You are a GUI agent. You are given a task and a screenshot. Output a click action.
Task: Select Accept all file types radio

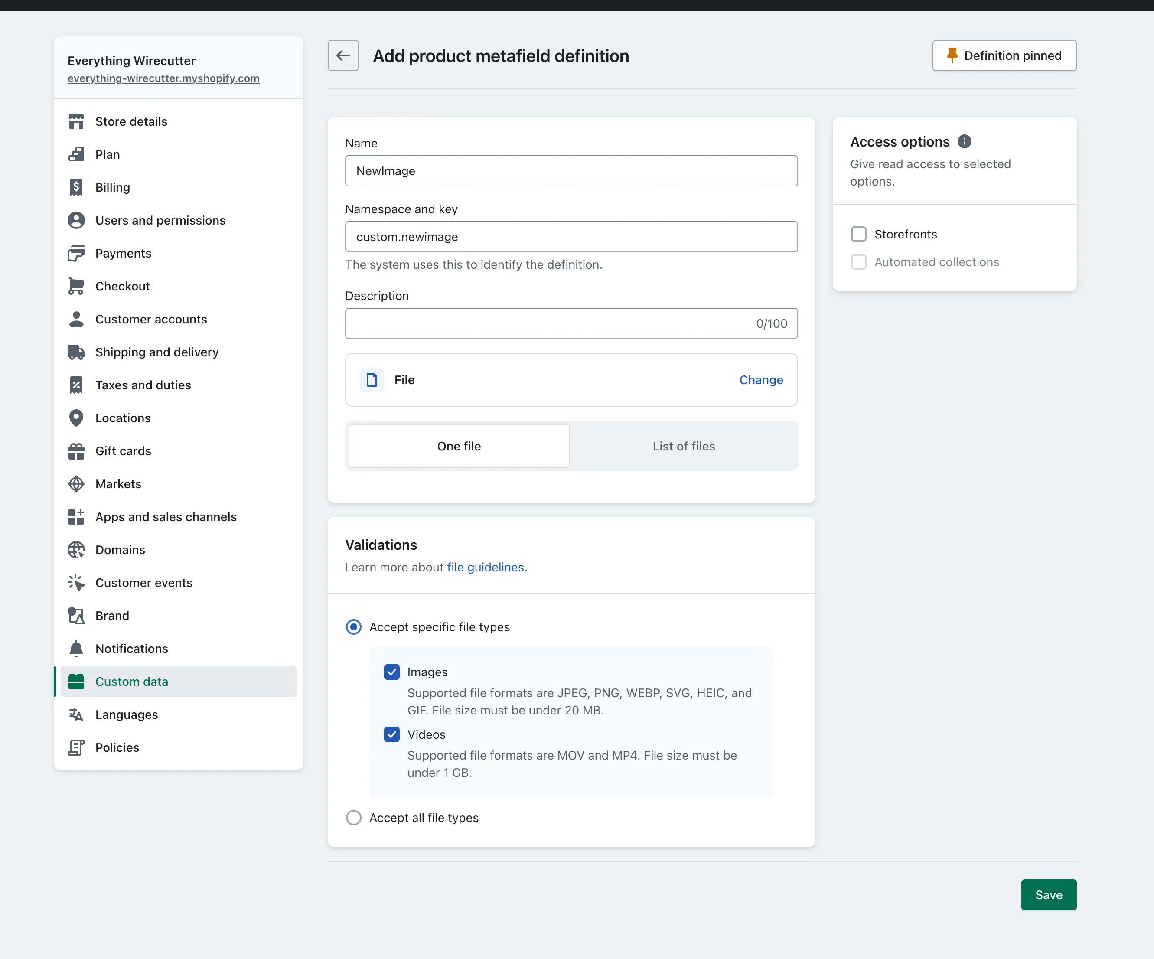click(x=354, y=818)
